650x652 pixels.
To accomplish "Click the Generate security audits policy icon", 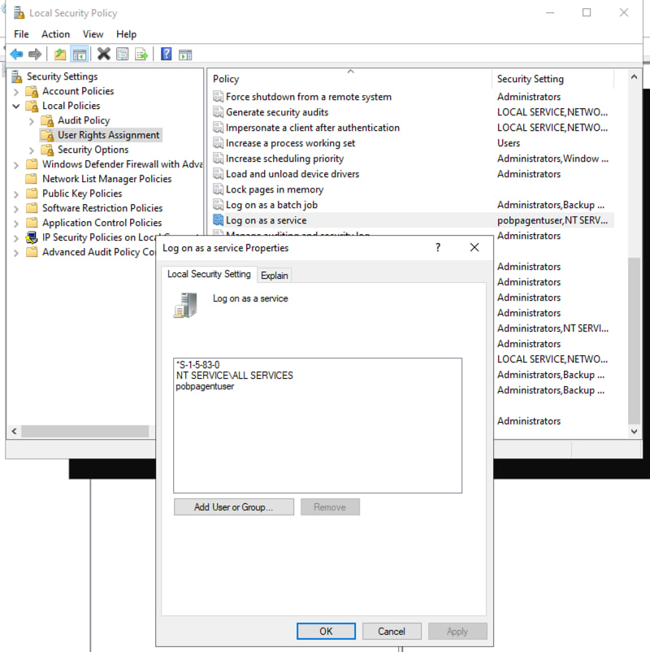I will click(219, 112).
